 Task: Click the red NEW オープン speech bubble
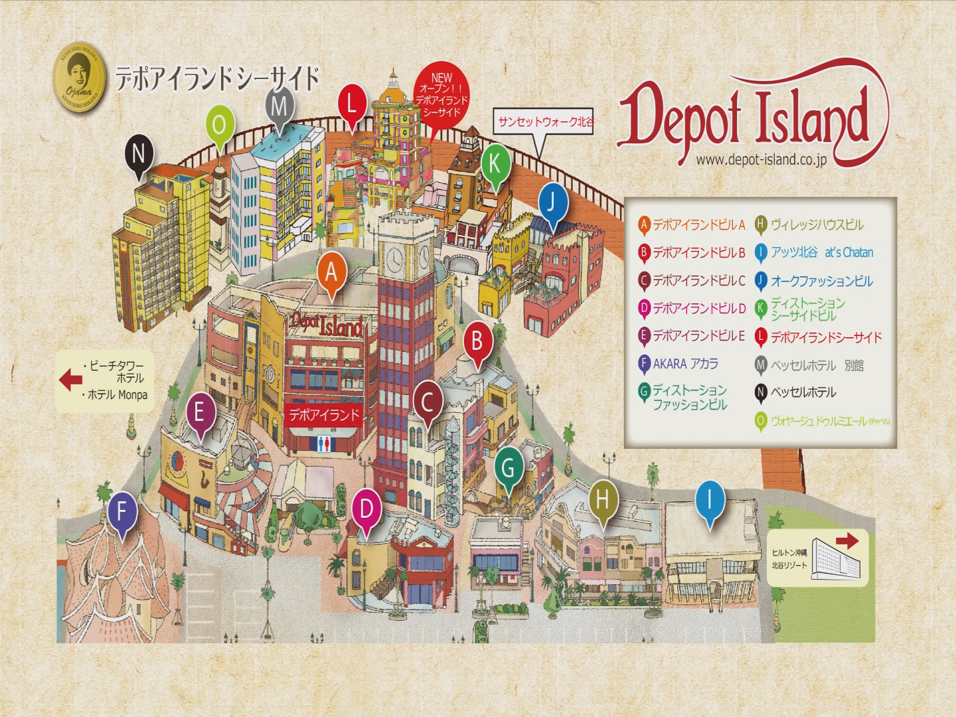(x=441, y=96)
